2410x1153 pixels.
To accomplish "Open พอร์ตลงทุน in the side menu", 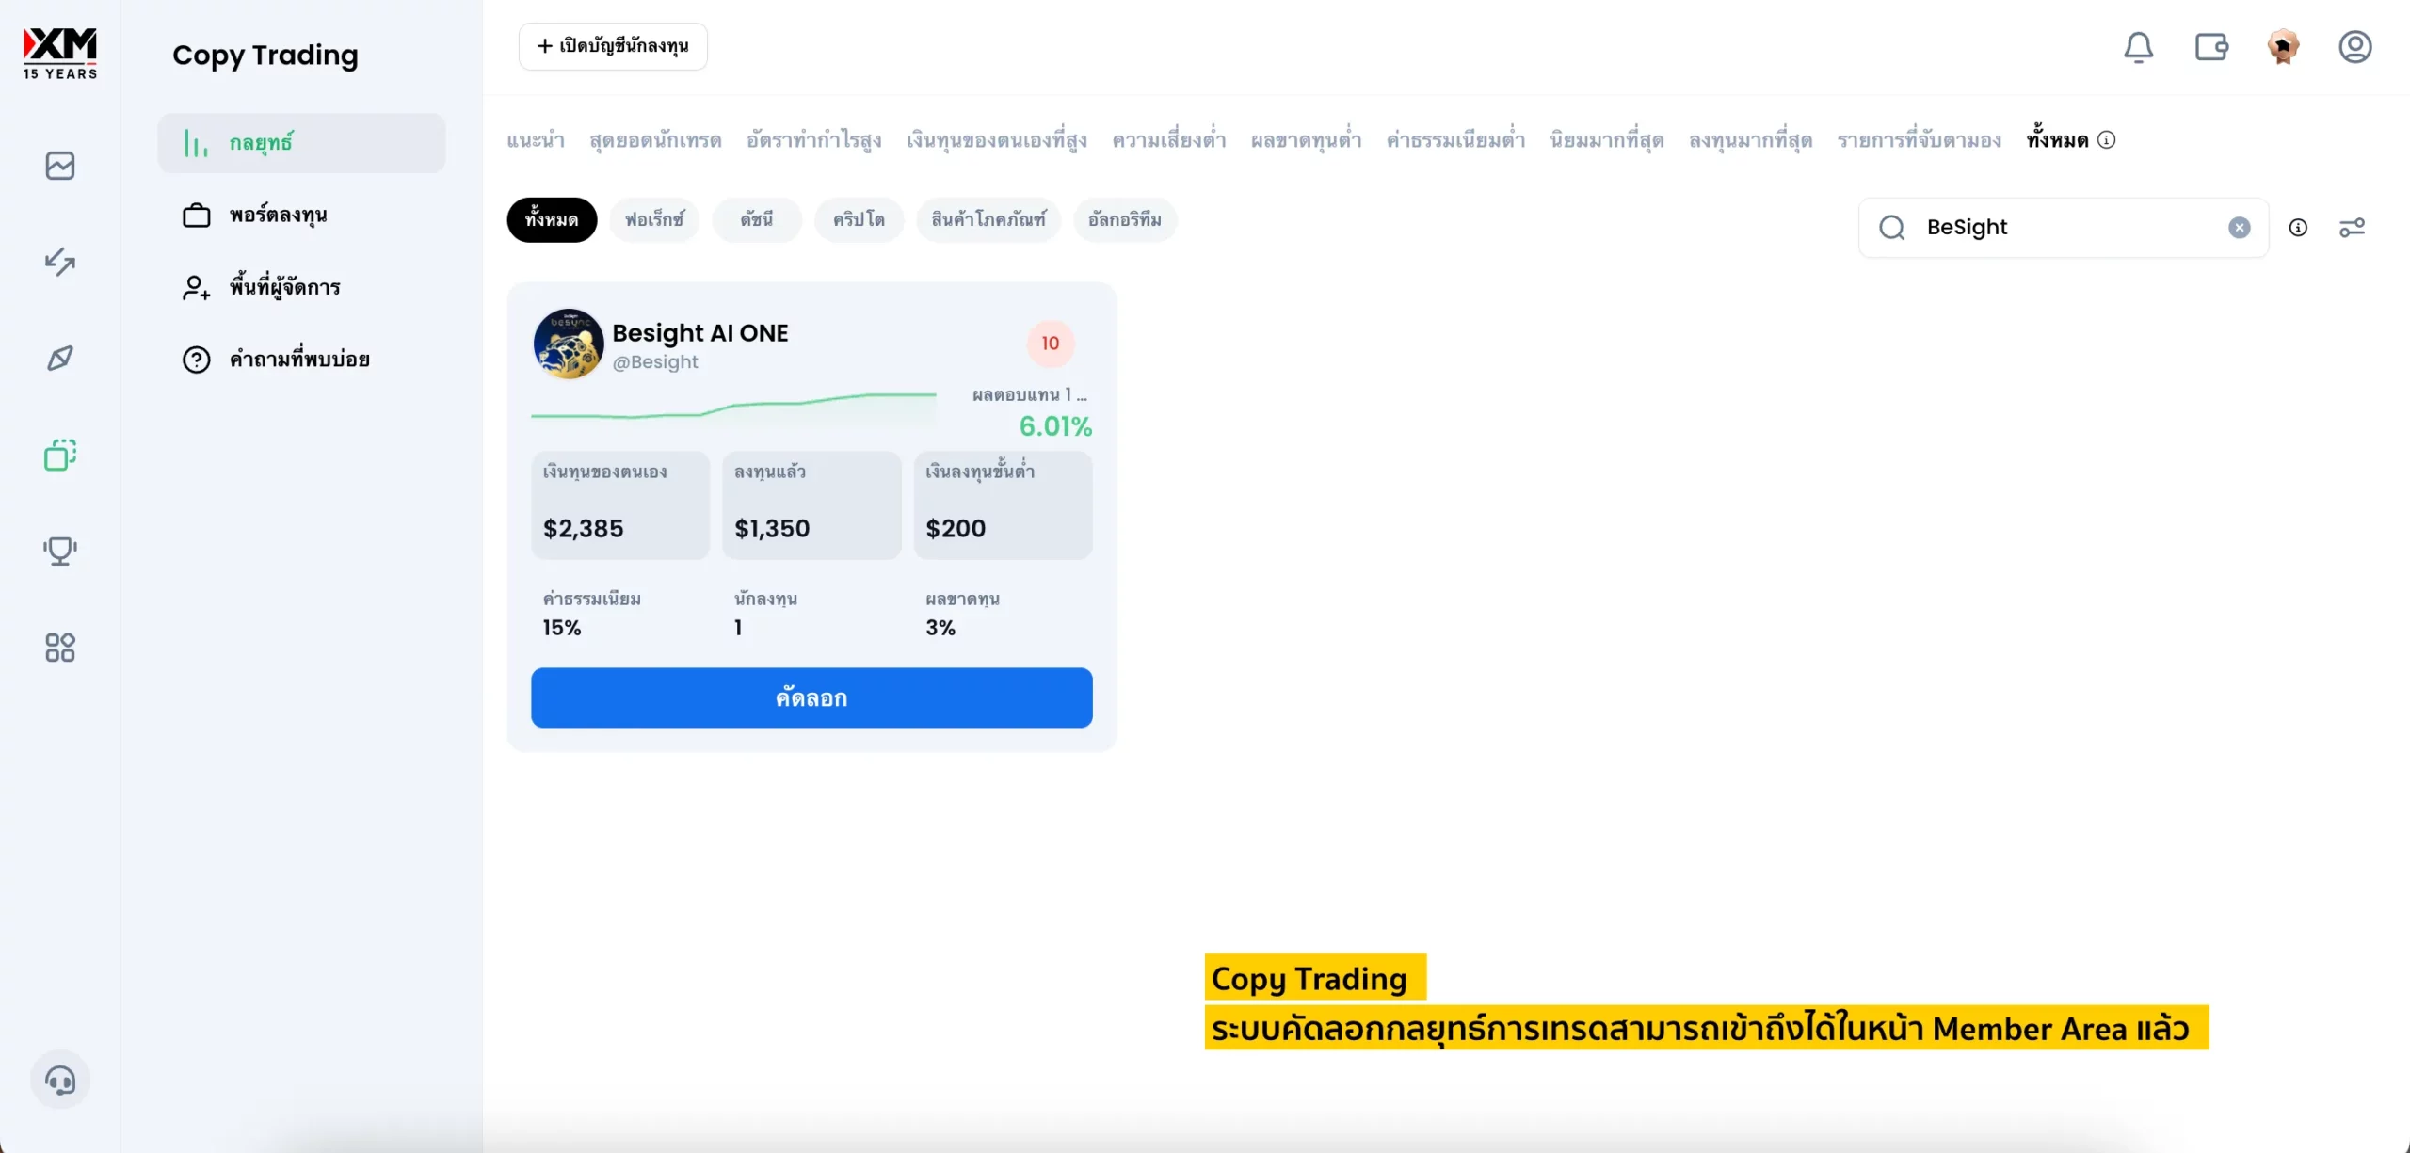I will (278, 216).
